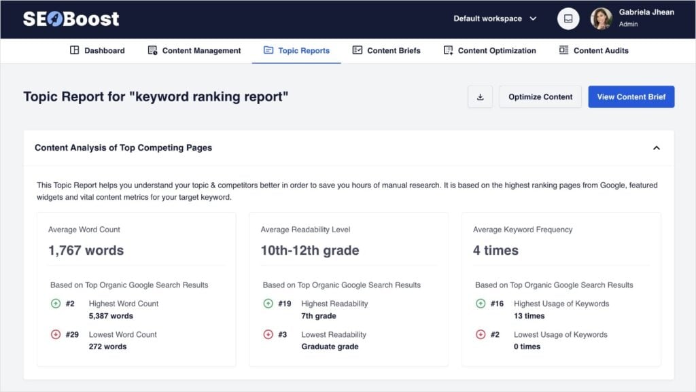The width and height of the screenshot is (696, 392).
Task: Collapse the Content Analysis section
Action: 656,147
